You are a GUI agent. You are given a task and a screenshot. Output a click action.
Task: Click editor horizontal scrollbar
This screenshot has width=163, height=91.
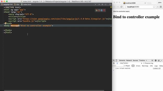[54, 90]
